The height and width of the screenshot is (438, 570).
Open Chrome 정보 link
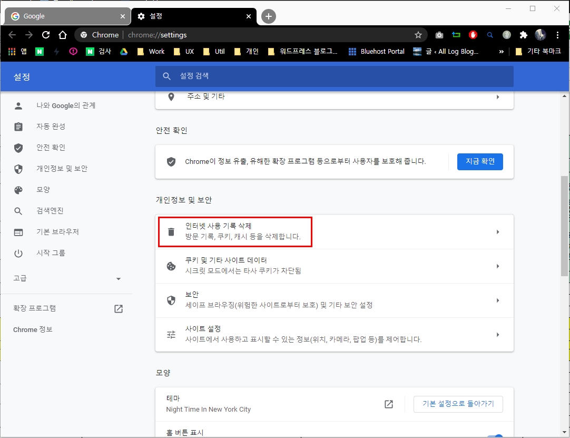33,329
